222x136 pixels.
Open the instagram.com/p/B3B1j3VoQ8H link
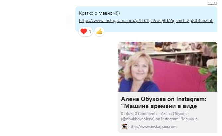[146, 21]
